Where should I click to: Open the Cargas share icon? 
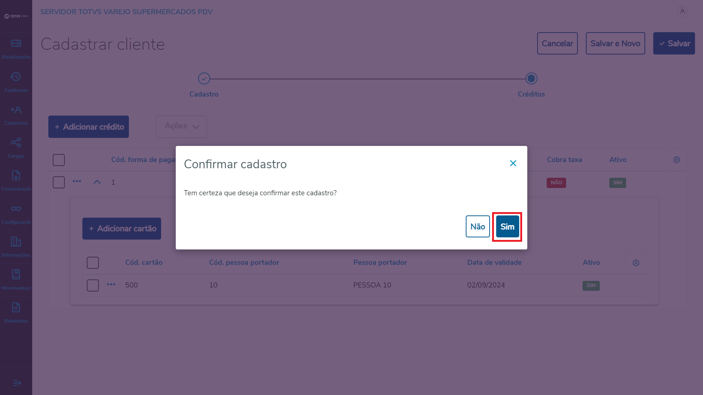16,143
